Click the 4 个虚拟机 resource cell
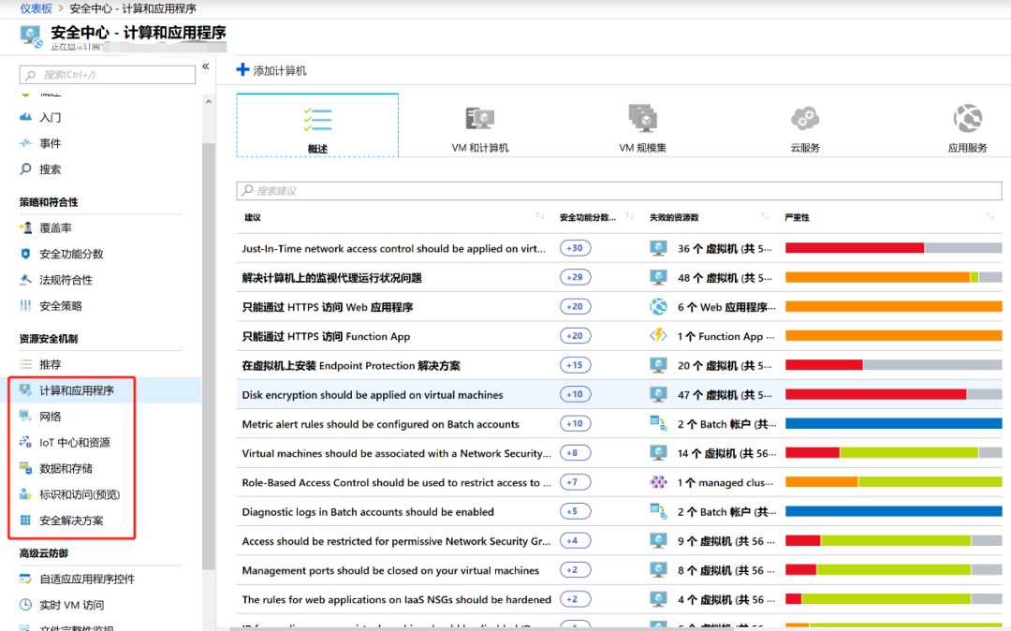This screenshot has height=631, width=1011. (725, 599)
